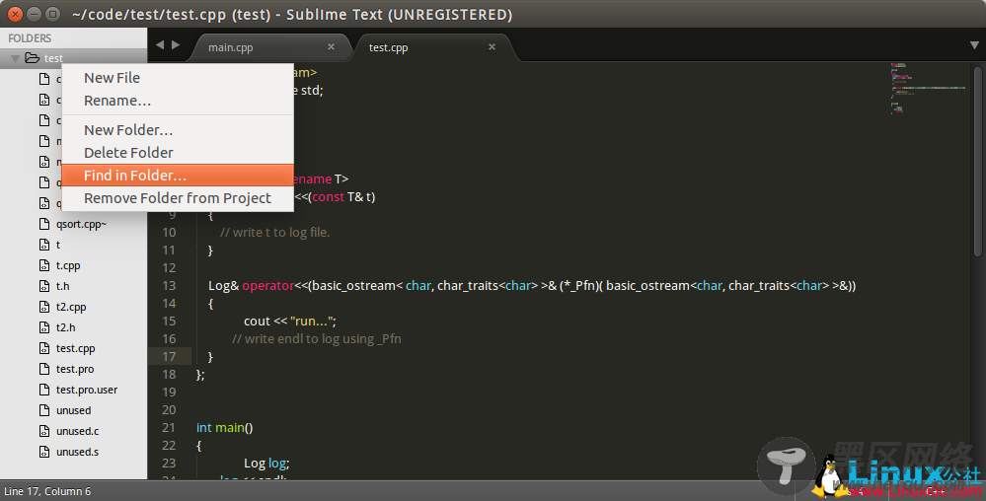Screen dimensions: 986x501
Task: Close the test.cpp tab
Action: click(492, 47)
